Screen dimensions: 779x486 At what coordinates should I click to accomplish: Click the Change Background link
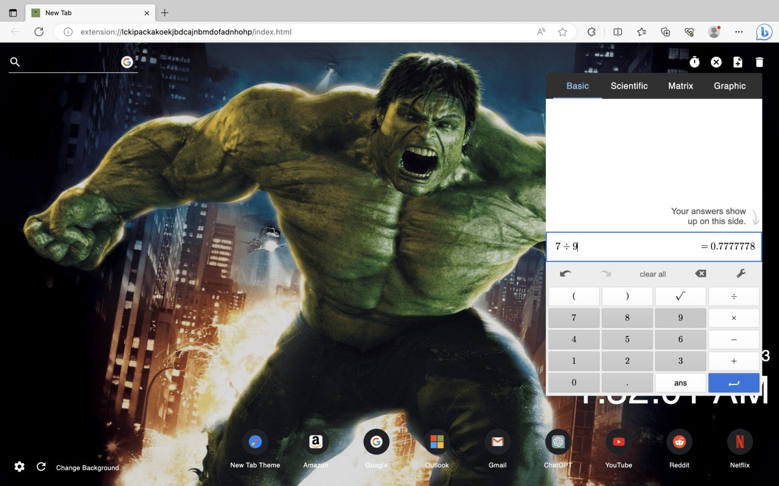(88, 468)
